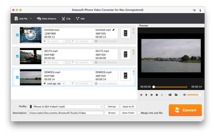
Task: Jump to previous frame in preview
Action: coord(141,95)
